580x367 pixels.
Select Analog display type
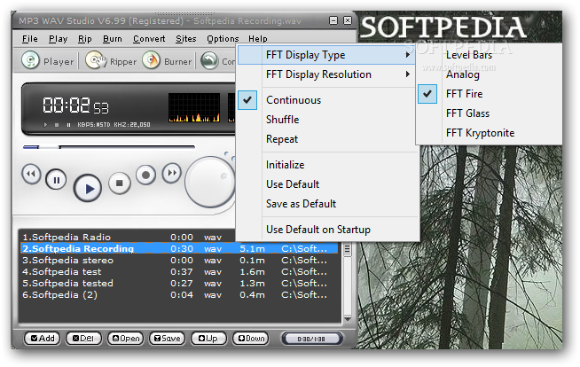click(489, 74)
